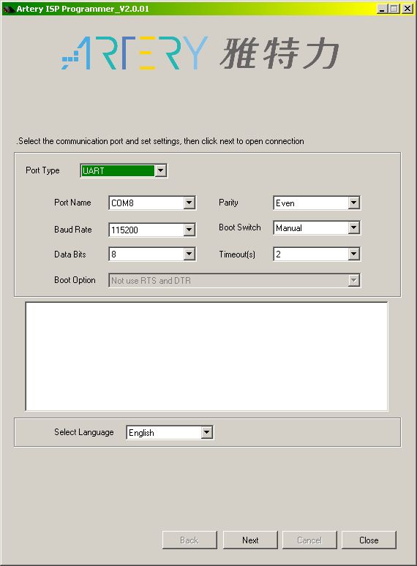Click the English language field
Image resolution: width=417 pixels, height=566 pixels.
tap(164, 432)
